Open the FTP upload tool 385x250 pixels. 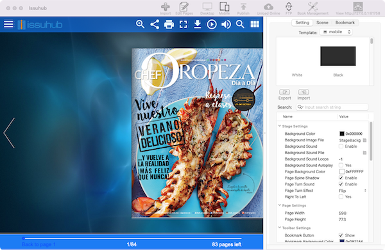tap(289, 7)
